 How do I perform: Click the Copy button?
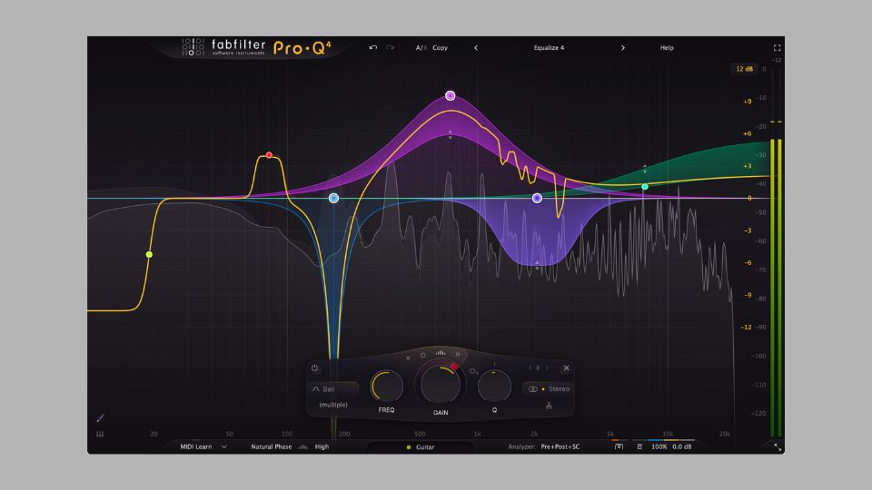pyautogui.click(x=441, y=47)
